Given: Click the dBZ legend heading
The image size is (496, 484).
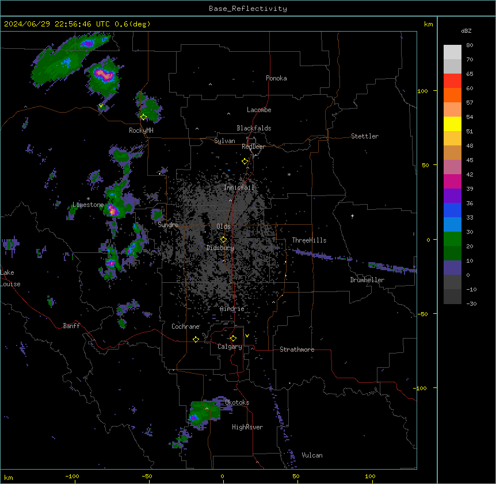Looking at the screenshot, I should 466,31.
